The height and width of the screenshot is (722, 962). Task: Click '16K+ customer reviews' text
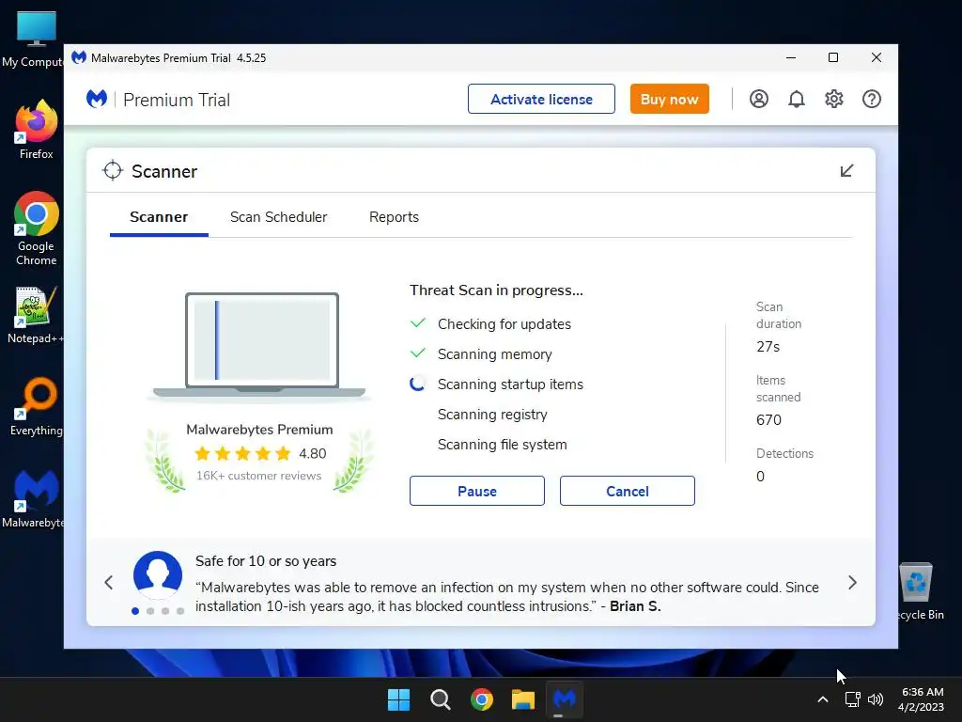[258, 476]
